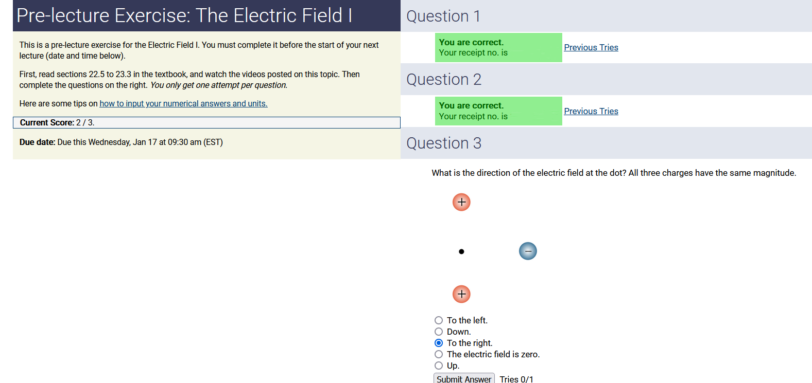Click Question 1's green "You are correct" box
The image size is (812, 383).
tap(498, 47)
